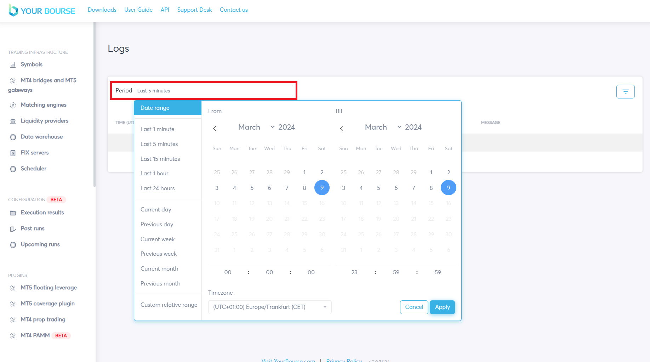Image resolution: width=650 pixels, height=362 pixels.
Task: Go to previous month in From calendar
Action: pos(215,128)
